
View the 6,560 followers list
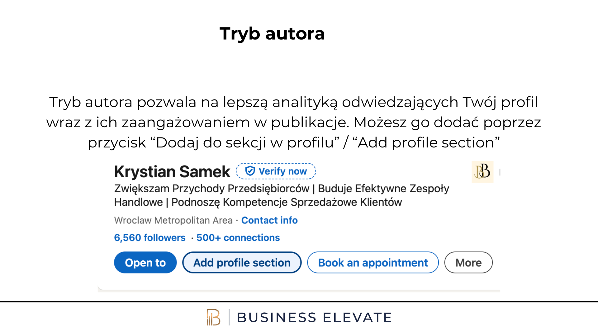(150, 238)
